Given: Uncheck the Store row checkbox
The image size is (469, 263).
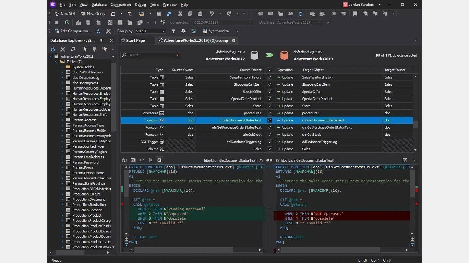Looking at the screenshot, I should click(270, 106).
